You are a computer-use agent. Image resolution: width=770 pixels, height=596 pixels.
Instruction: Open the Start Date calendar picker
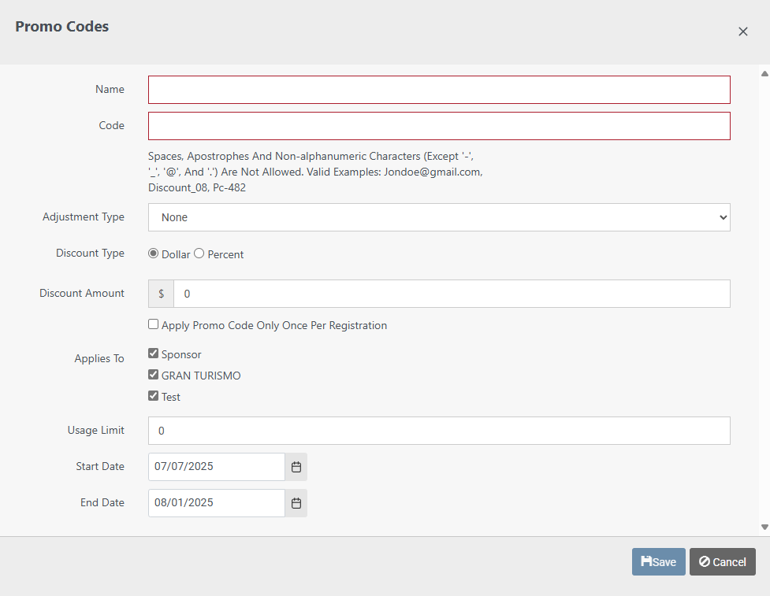click(x=296, y=467)
